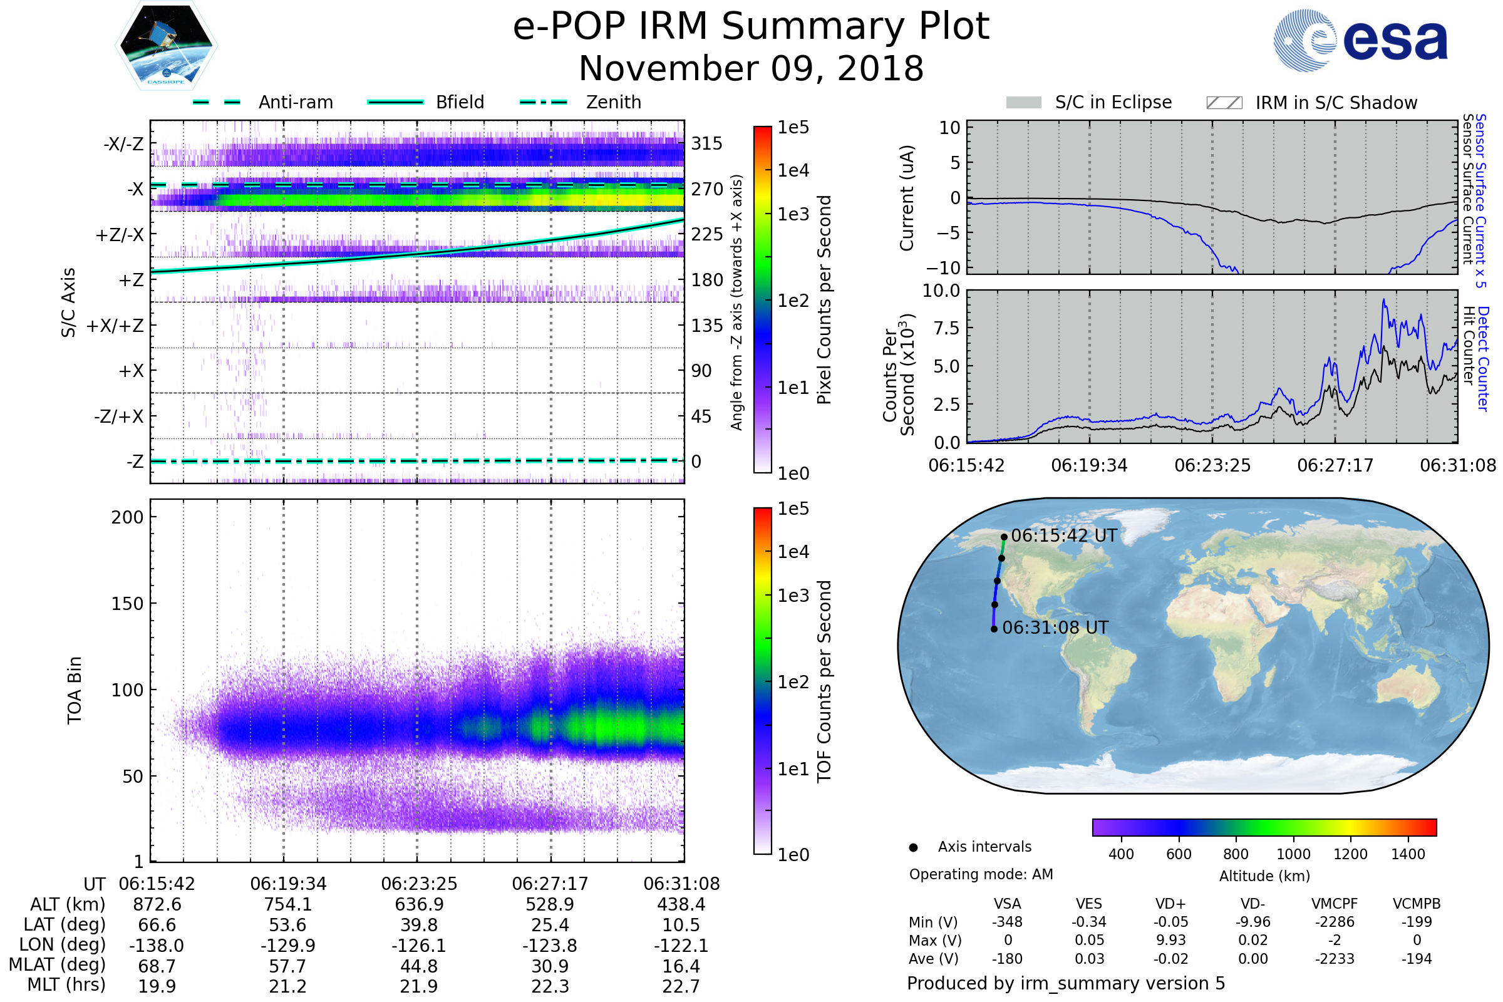Click the Operating mode: AM label
The height and width of the screenshot is (1002, 1503).
click(981, 874)
